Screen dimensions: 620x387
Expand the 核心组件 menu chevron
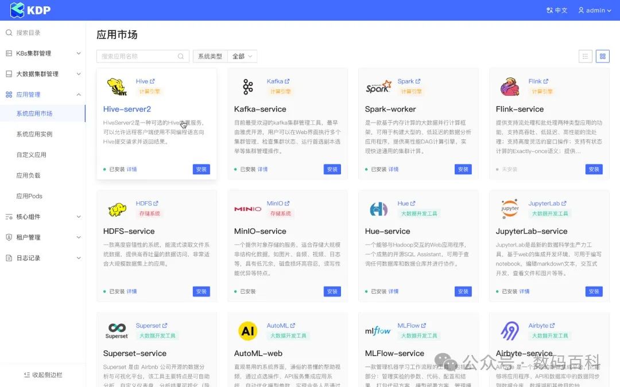pos(79,217)
